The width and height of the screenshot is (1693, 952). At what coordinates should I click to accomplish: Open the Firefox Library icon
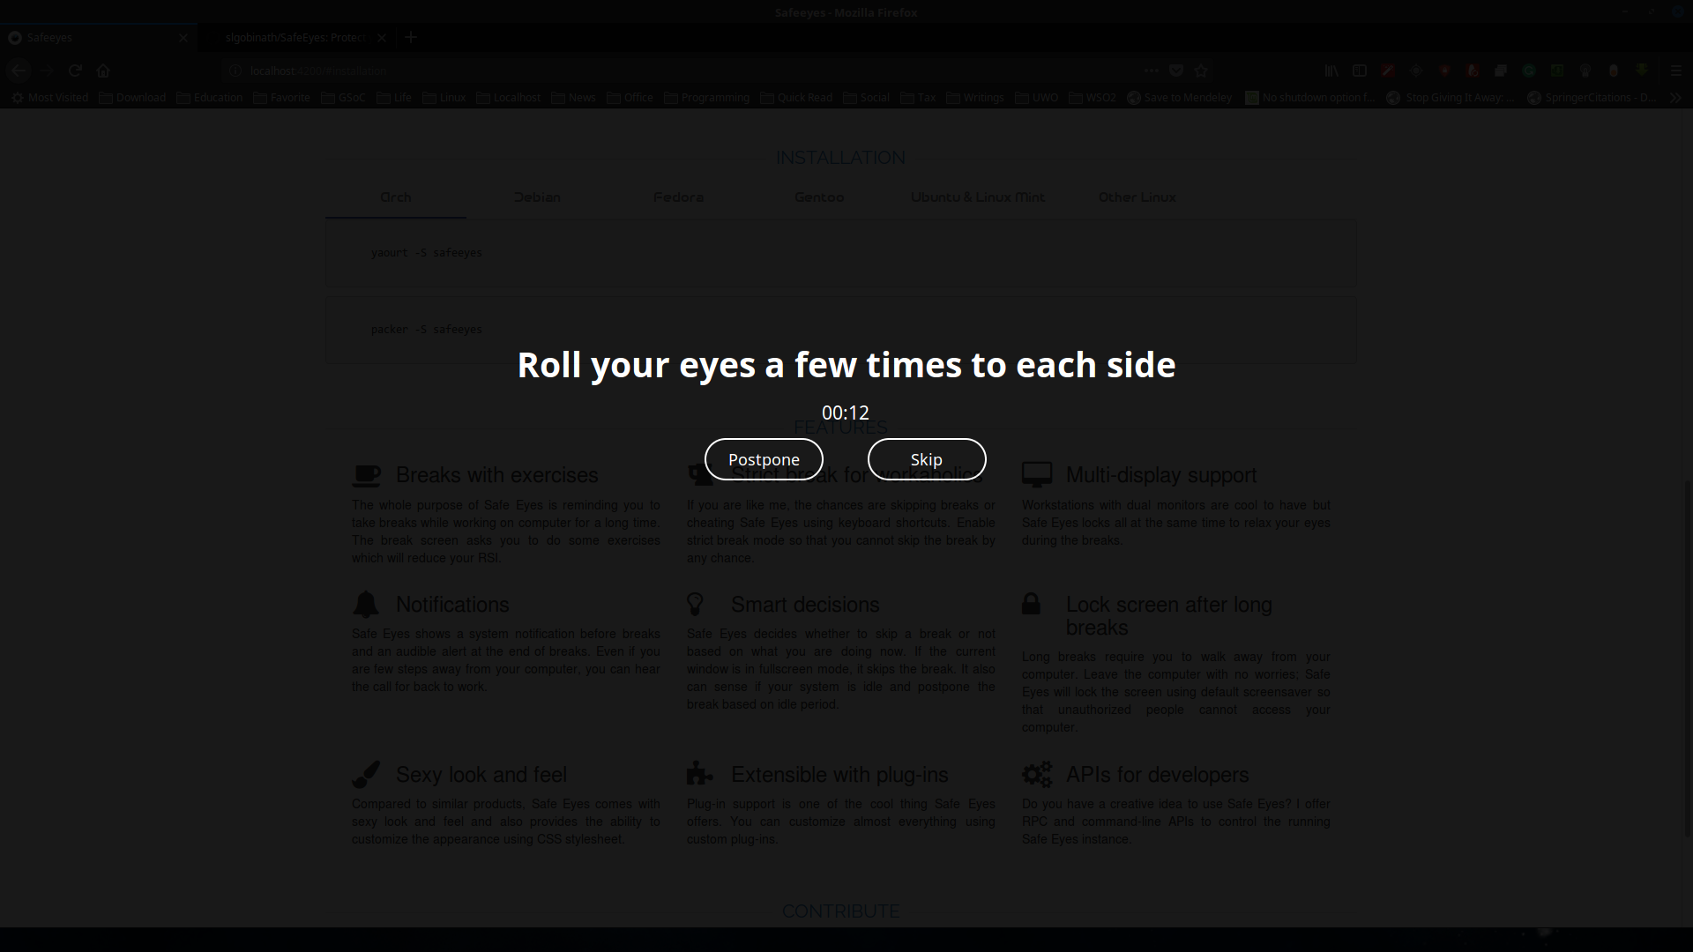[x=1331, y=71]
